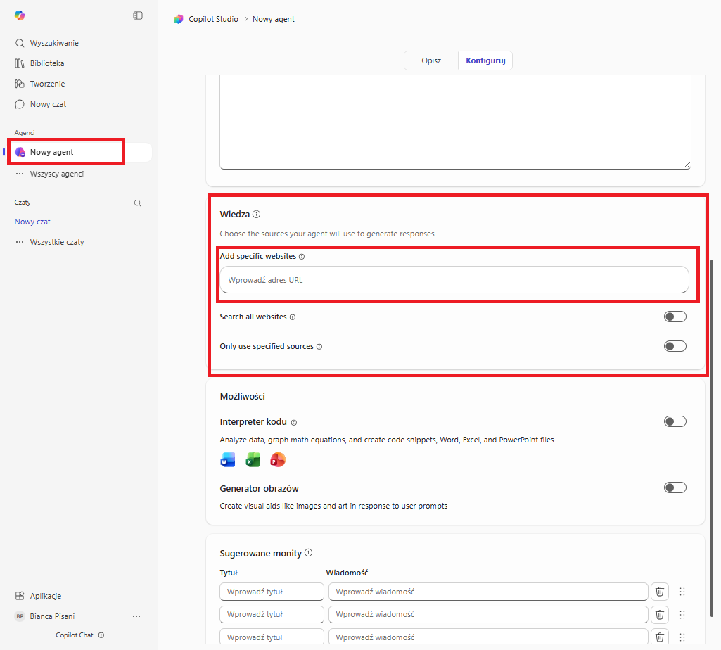Click Copilot Studio breadcrumb link

[x=212, y=19]
